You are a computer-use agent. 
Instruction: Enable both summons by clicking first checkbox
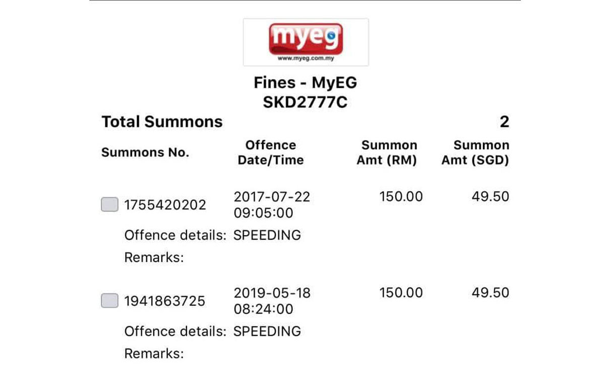pyautogui.click(x=109, y=204)
